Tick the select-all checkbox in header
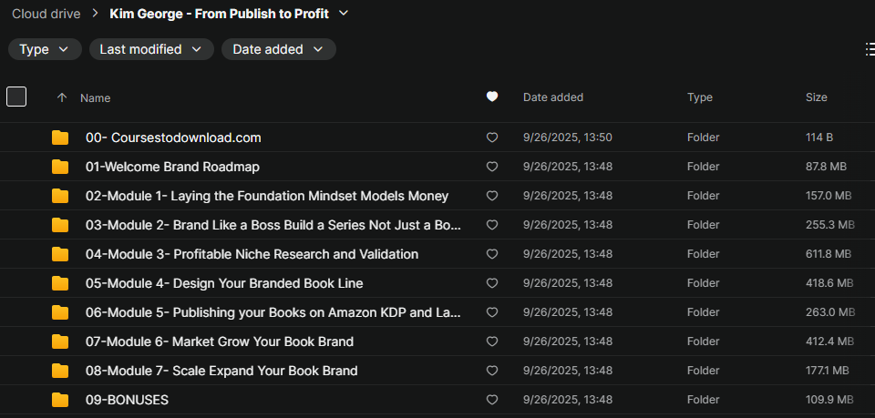The width and height of the screenshot is (875, 418). pos(16,97)
